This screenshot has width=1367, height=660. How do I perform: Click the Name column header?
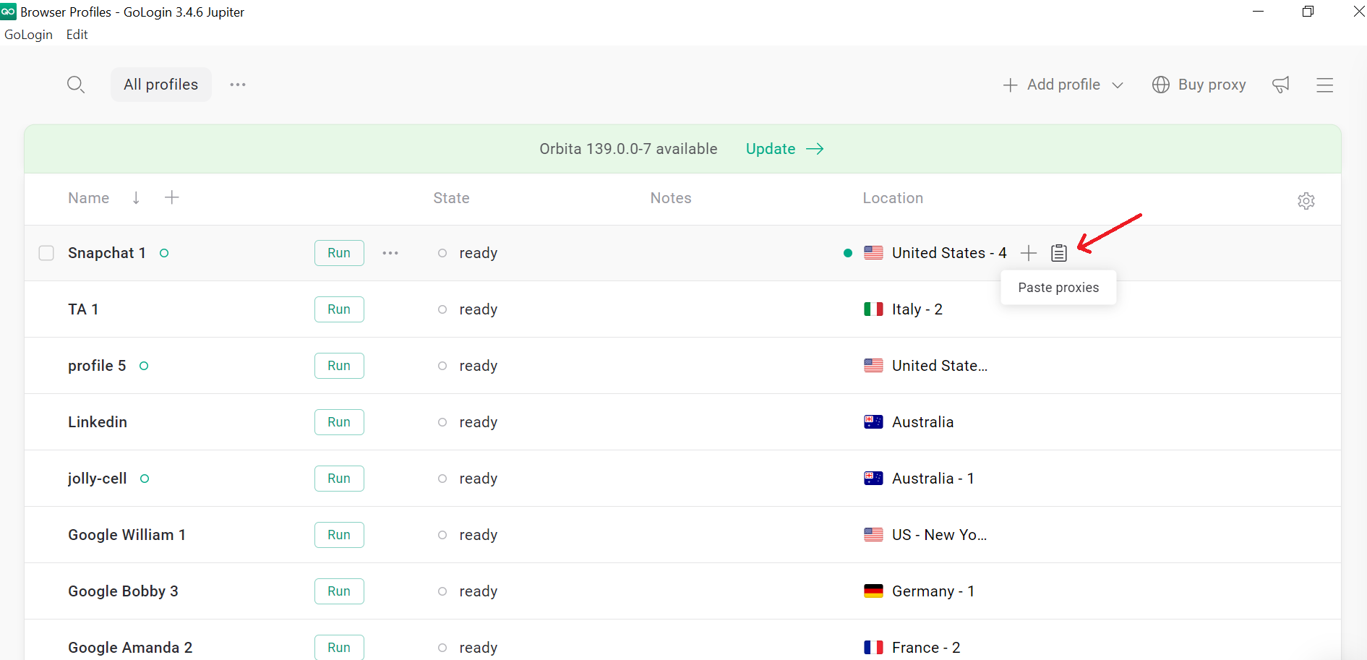89,198
